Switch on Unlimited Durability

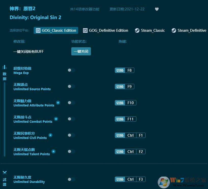click(x=71, y=179)
